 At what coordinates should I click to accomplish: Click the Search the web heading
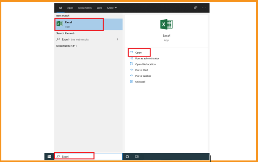coord(65,33)
